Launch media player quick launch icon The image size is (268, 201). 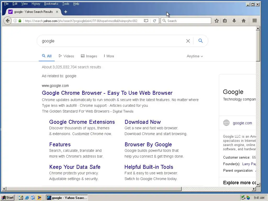pyautogui.click(x=39, y=198)
